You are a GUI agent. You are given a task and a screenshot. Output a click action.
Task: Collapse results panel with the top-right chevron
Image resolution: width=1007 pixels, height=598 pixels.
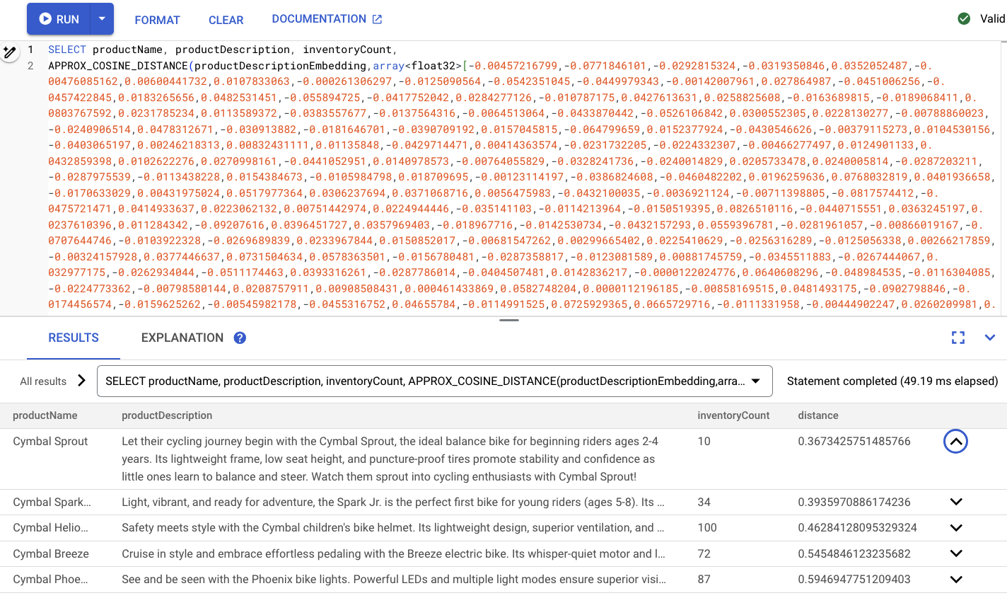990,338
